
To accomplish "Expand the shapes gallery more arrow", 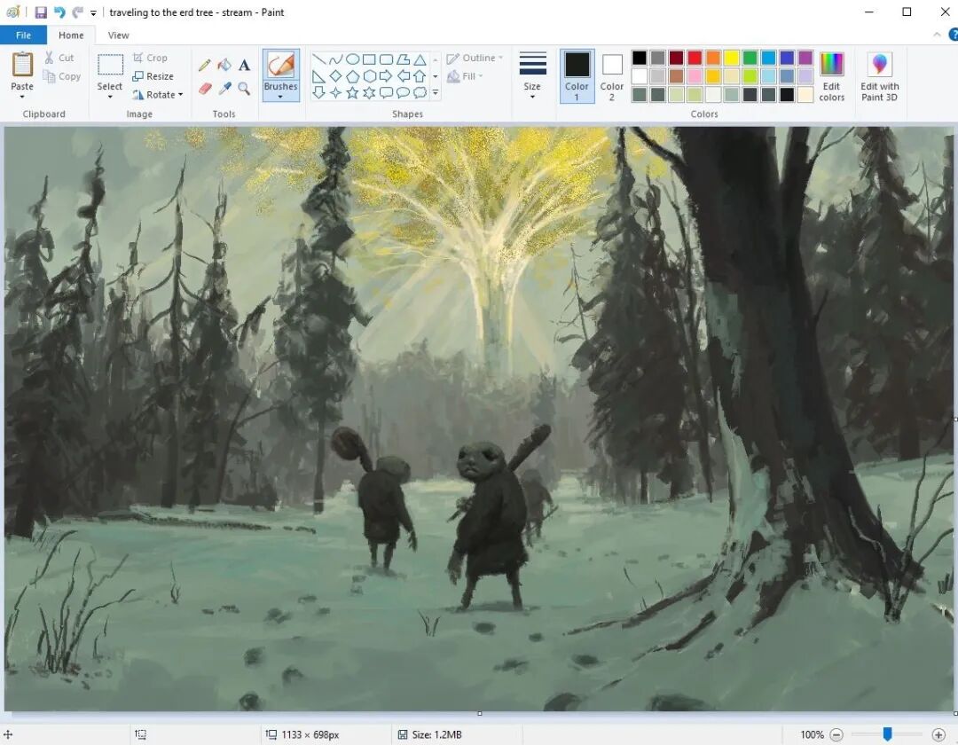I will point(435,93).
